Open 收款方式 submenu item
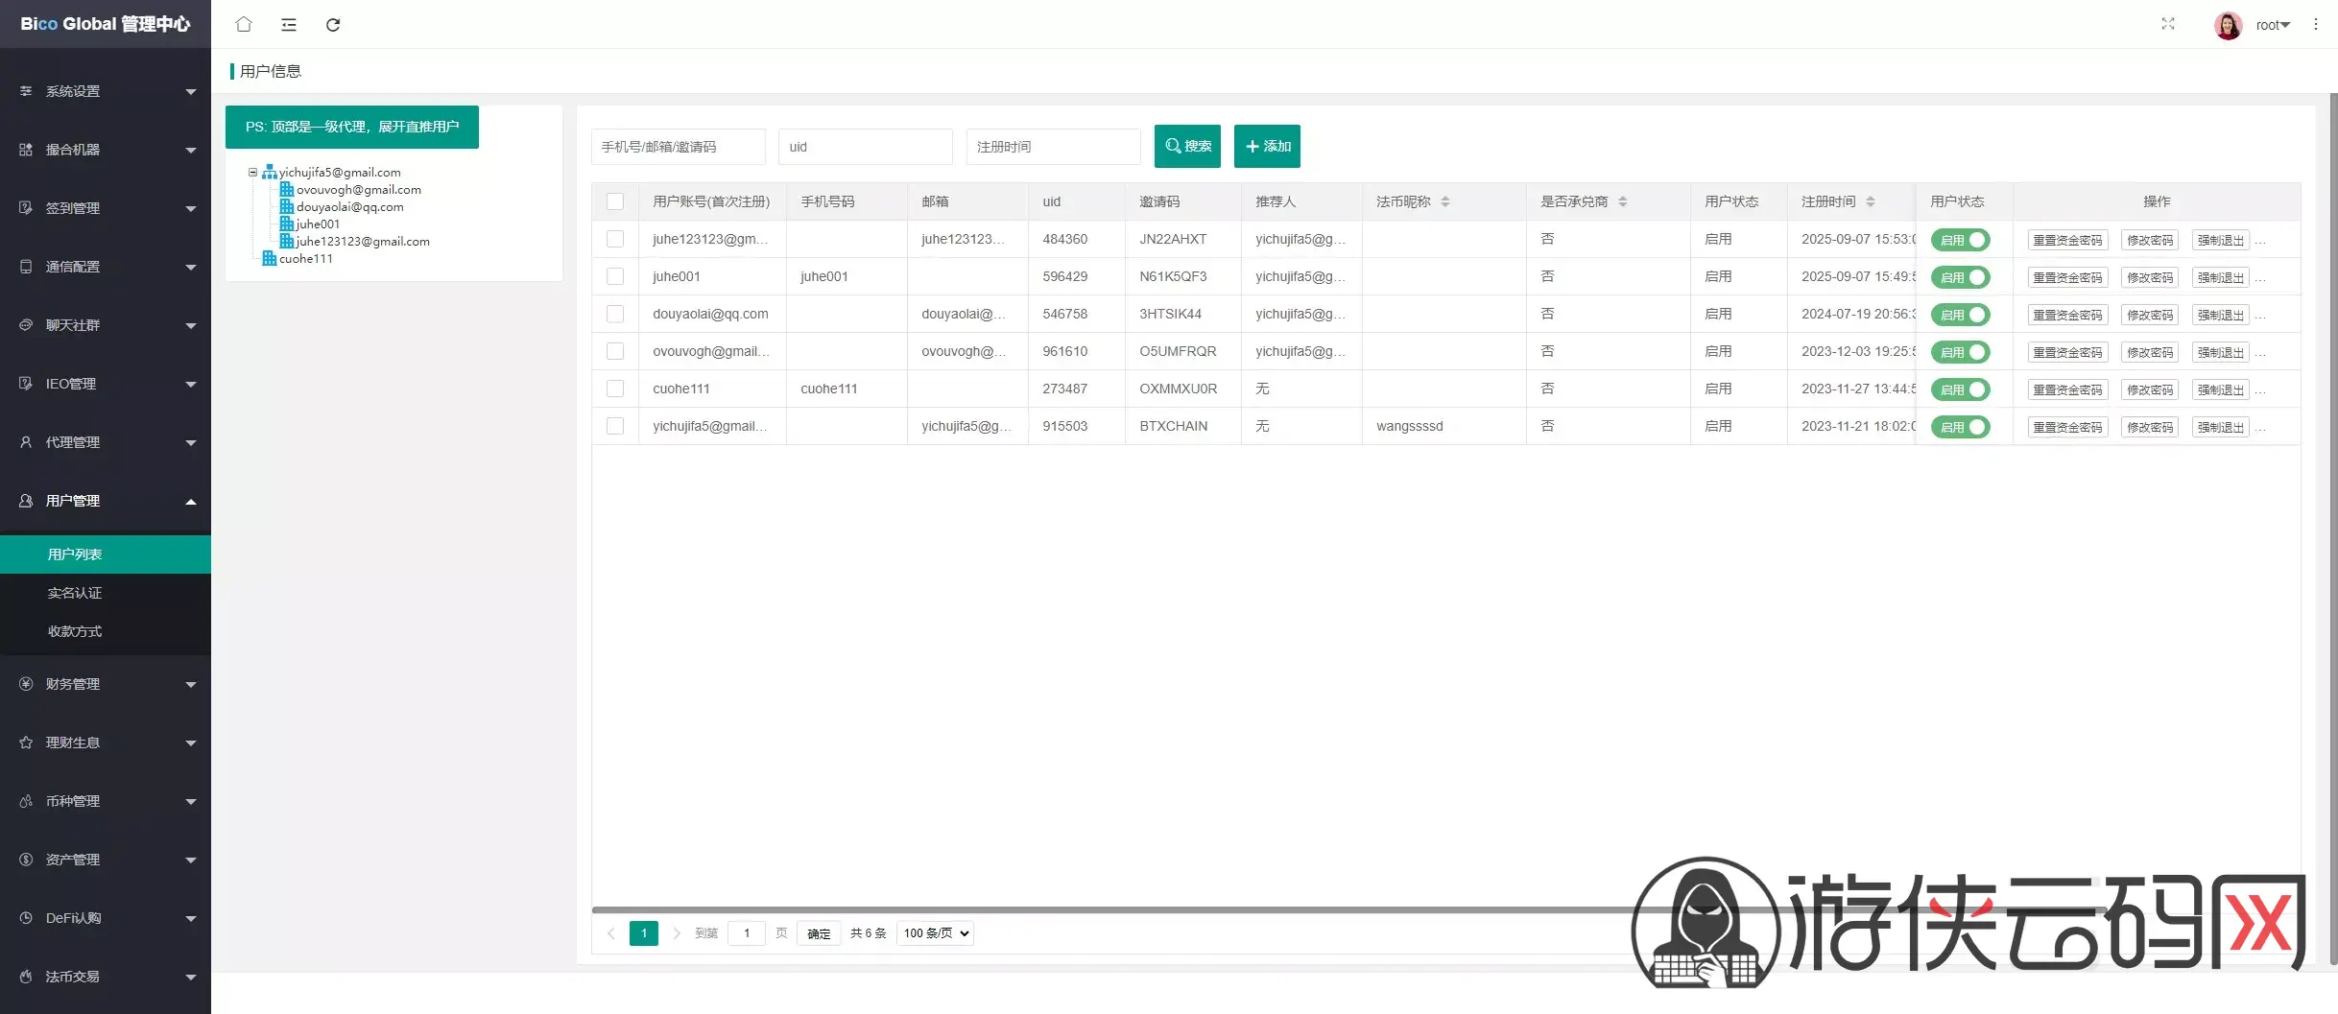This screenshot has width=2338, height=1014. (75, 631)
